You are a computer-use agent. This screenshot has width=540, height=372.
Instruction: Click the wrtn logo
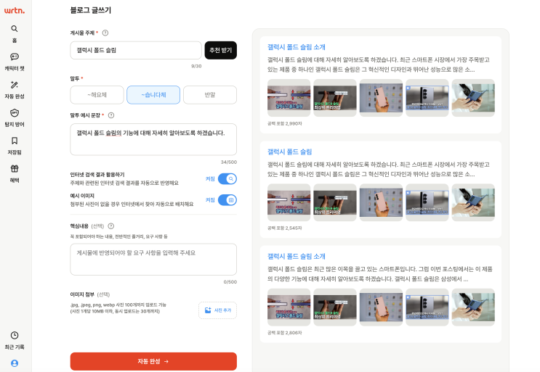pos(14,10)
